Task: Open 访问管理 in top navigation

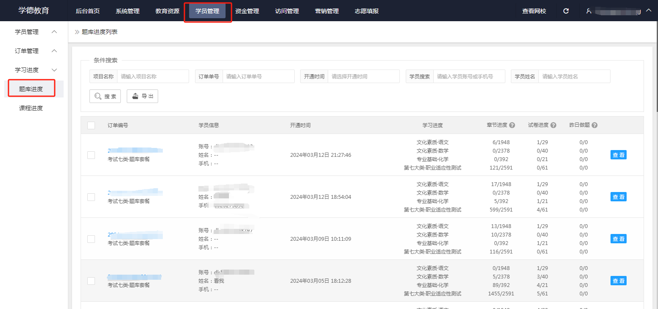Action: [x=287, y=11]
